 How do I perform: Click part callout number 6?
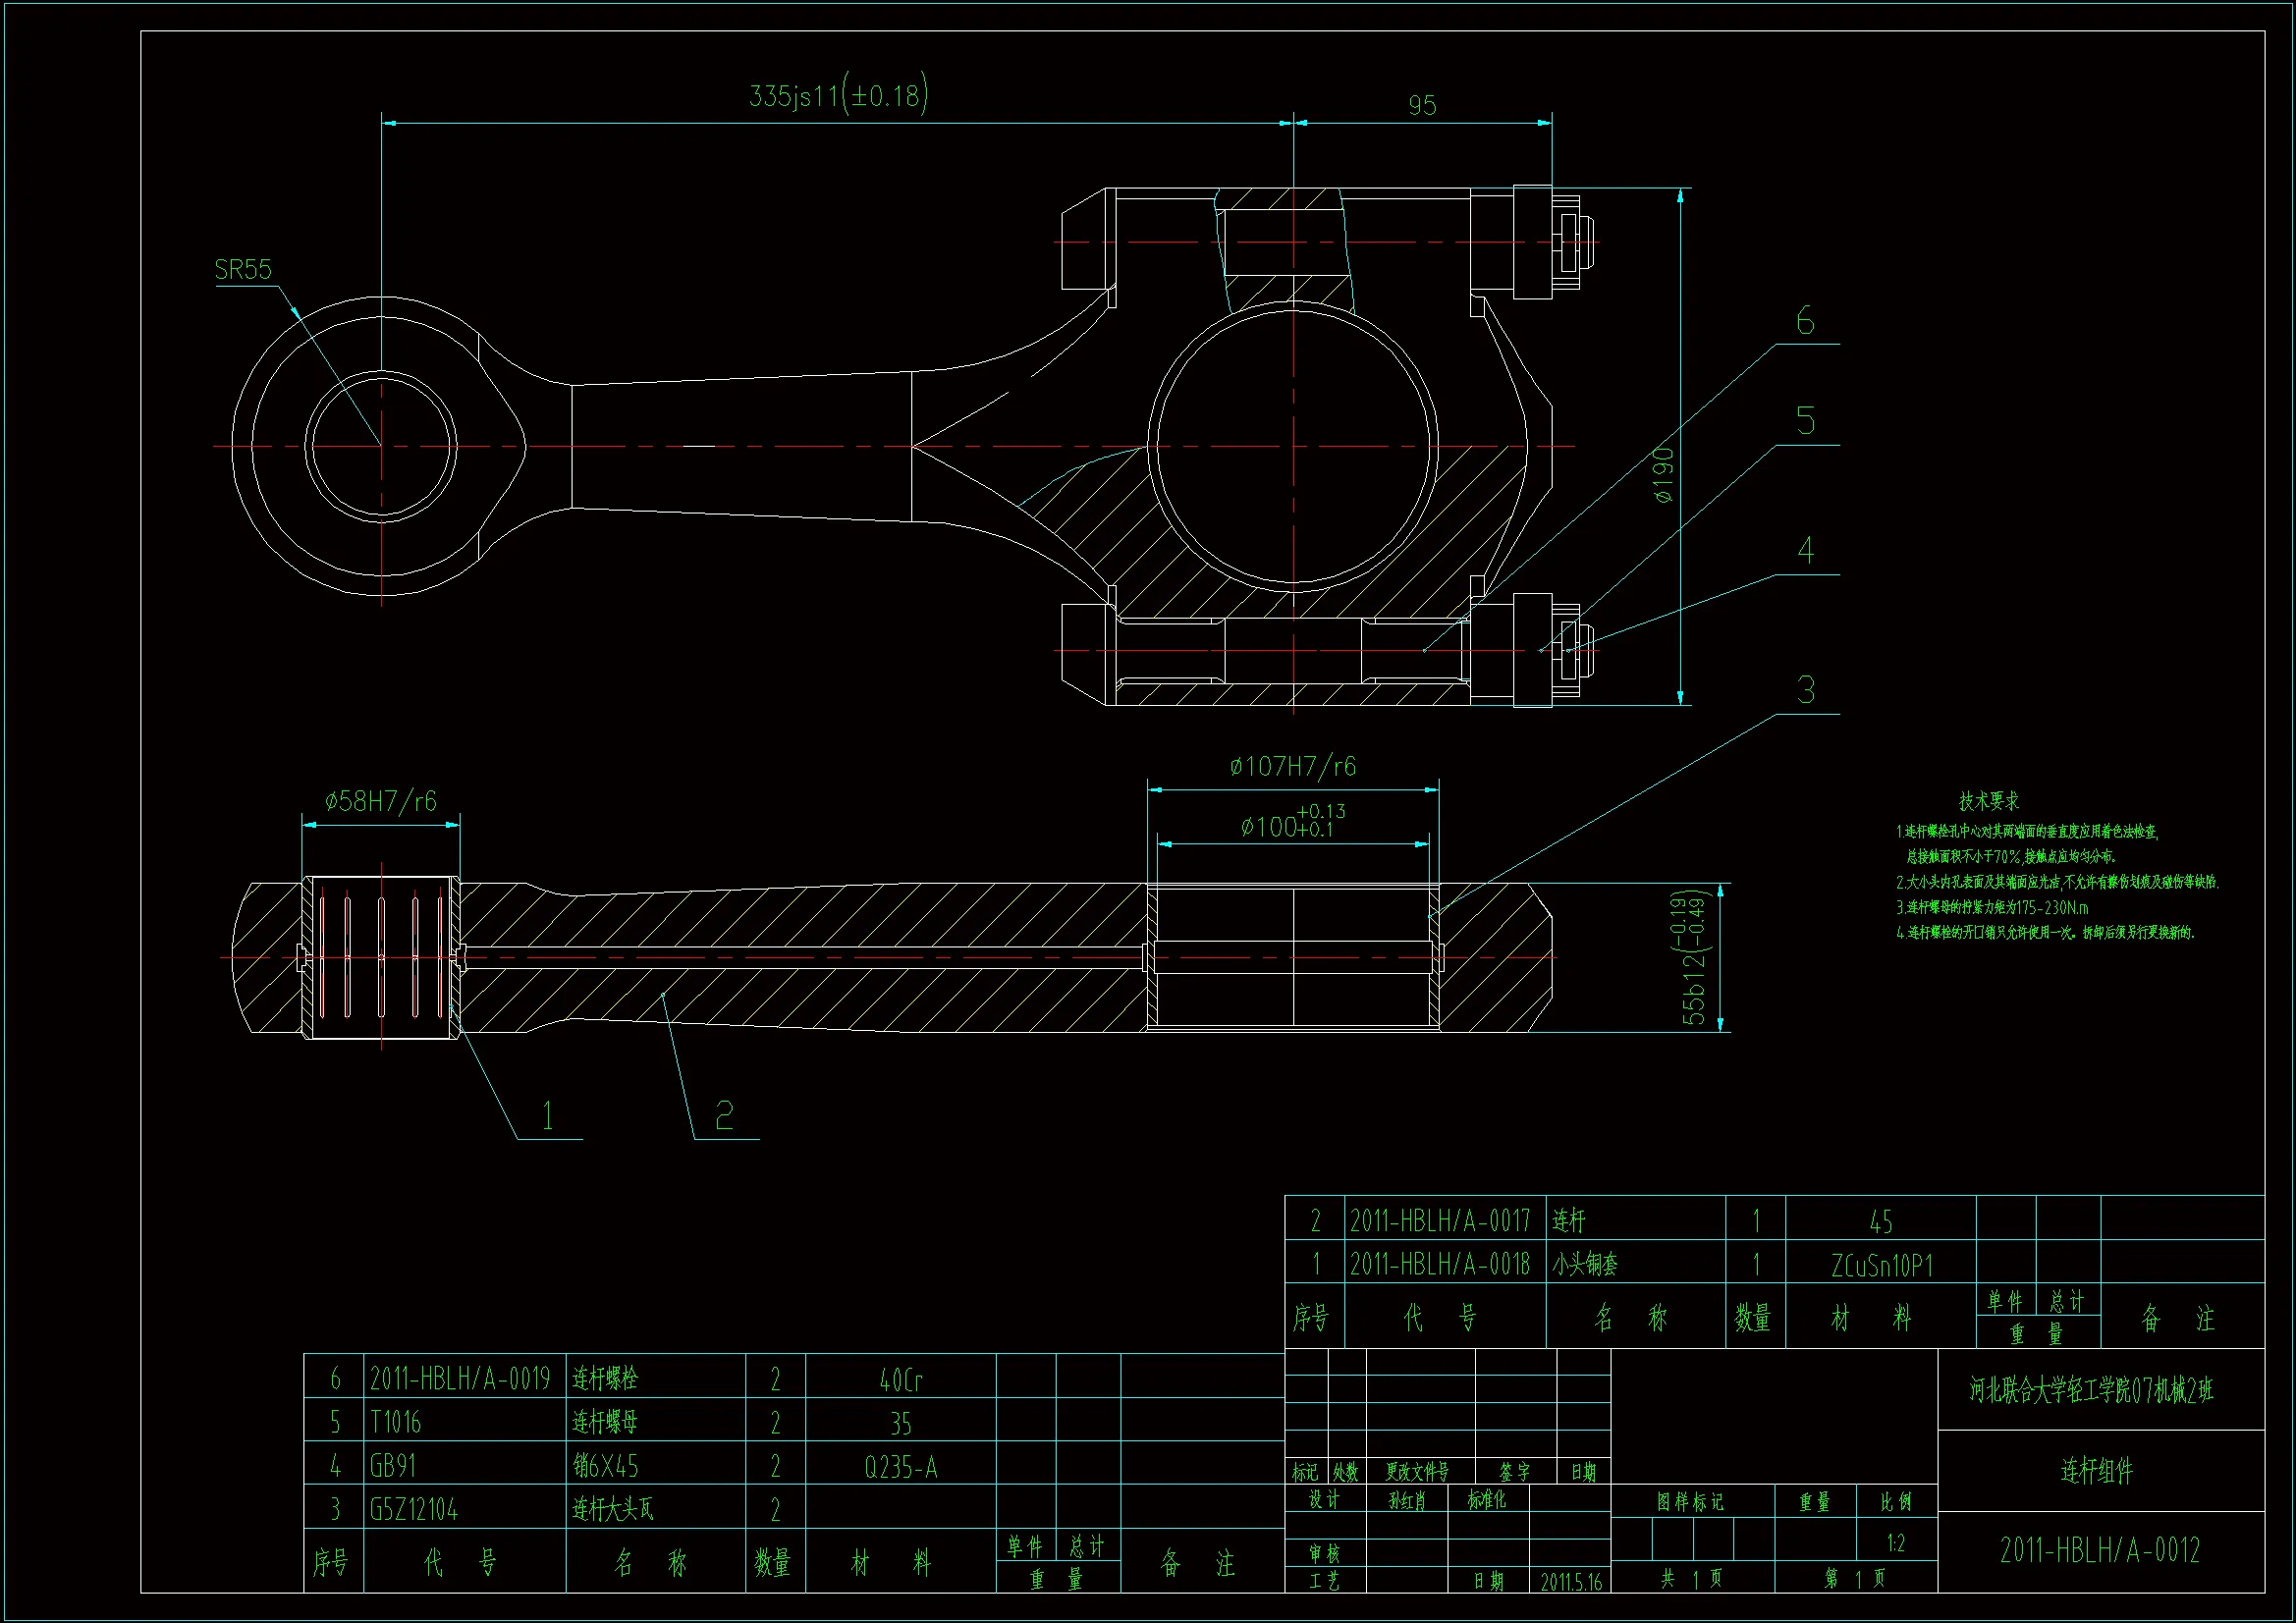1805,322
